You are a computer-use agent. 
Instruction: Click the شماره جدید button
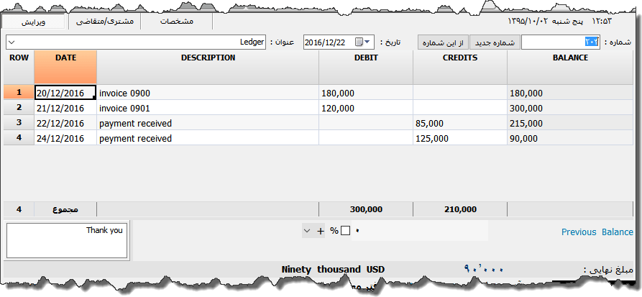point(494,42)
